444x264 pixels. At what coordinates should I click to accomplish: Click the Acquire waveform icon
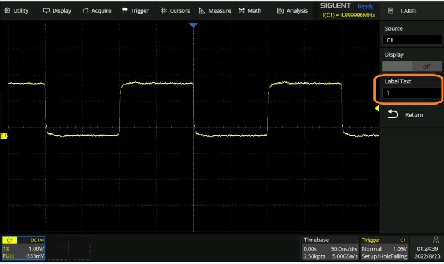[86, 10]
